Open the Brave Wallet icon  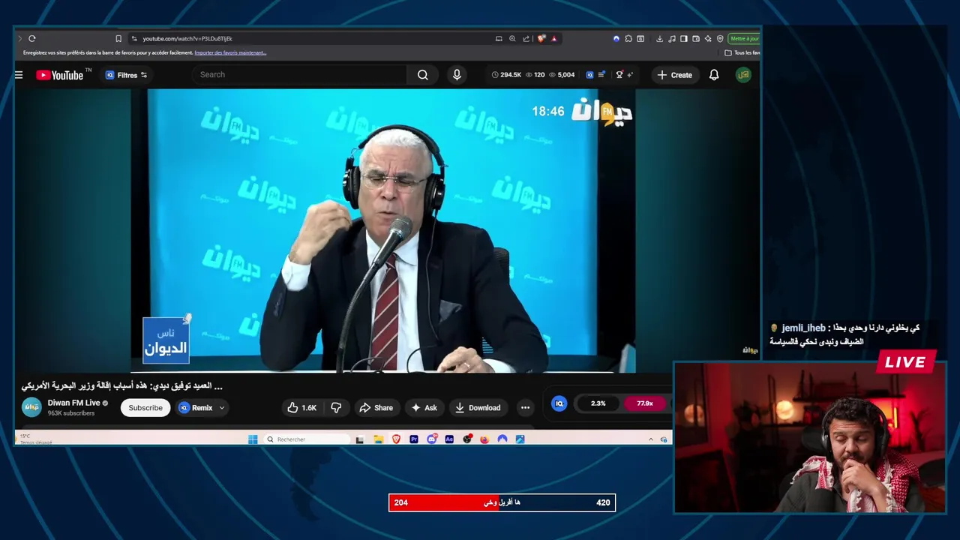click(696, 38)
